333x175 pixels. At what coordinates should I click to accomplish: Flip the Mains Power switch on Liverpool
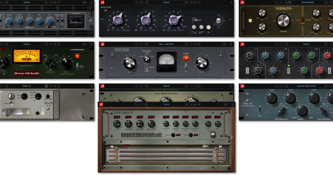pyautogui.click(x=77, y=65)
